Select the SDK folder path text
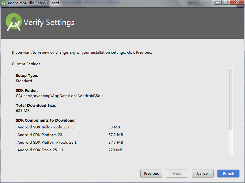The width and height of the screenshot is (245, 183). 59,96
